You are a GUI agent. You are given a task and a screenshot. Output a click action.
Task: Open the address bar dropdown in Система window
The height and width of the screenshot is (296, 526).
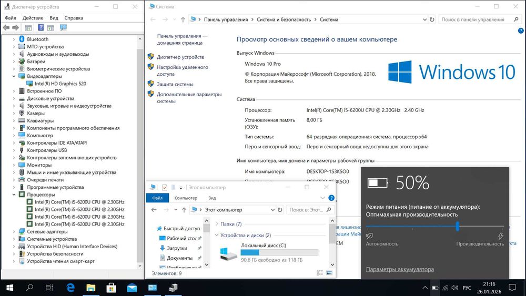tap(424, 19)
